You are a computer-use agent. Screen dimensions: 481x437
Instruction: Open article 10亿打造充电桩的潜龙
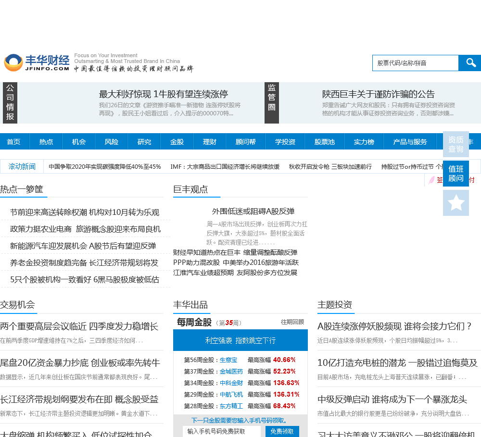pyautogui.click(x=362, y=363)
